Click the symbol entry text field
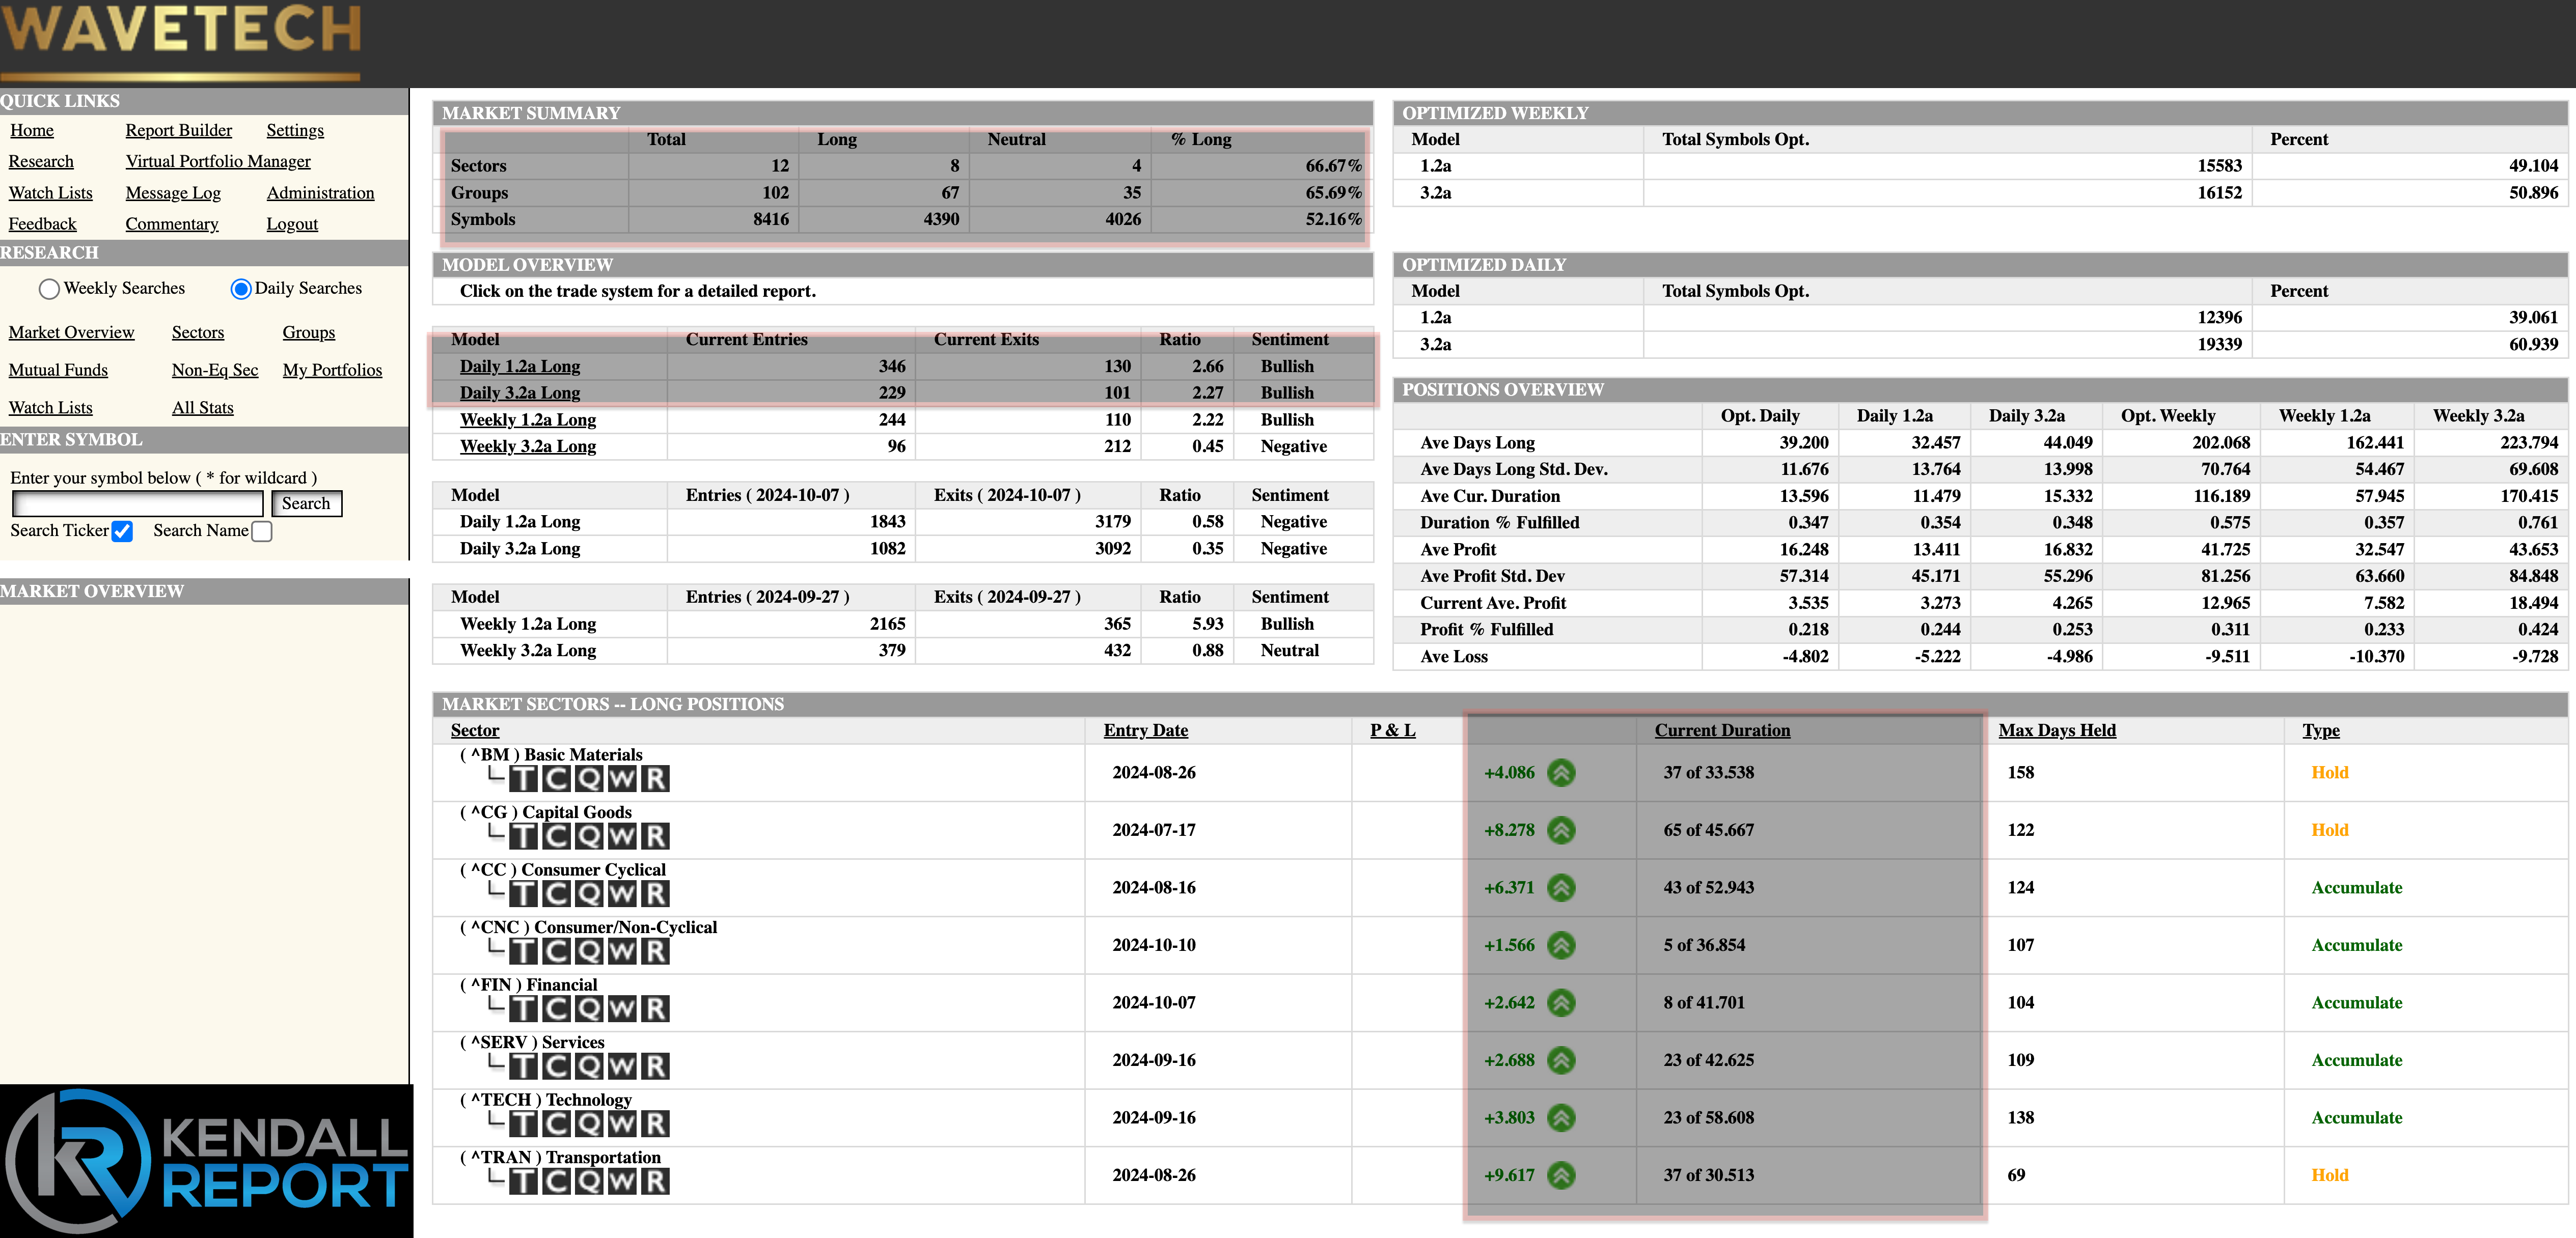This screenshot has height=1238, width=2576. click(x=137, y=503)
